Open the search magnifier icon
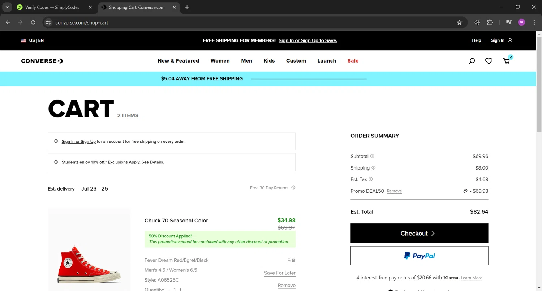Screen dimensions: 542x291 point(472,61)
